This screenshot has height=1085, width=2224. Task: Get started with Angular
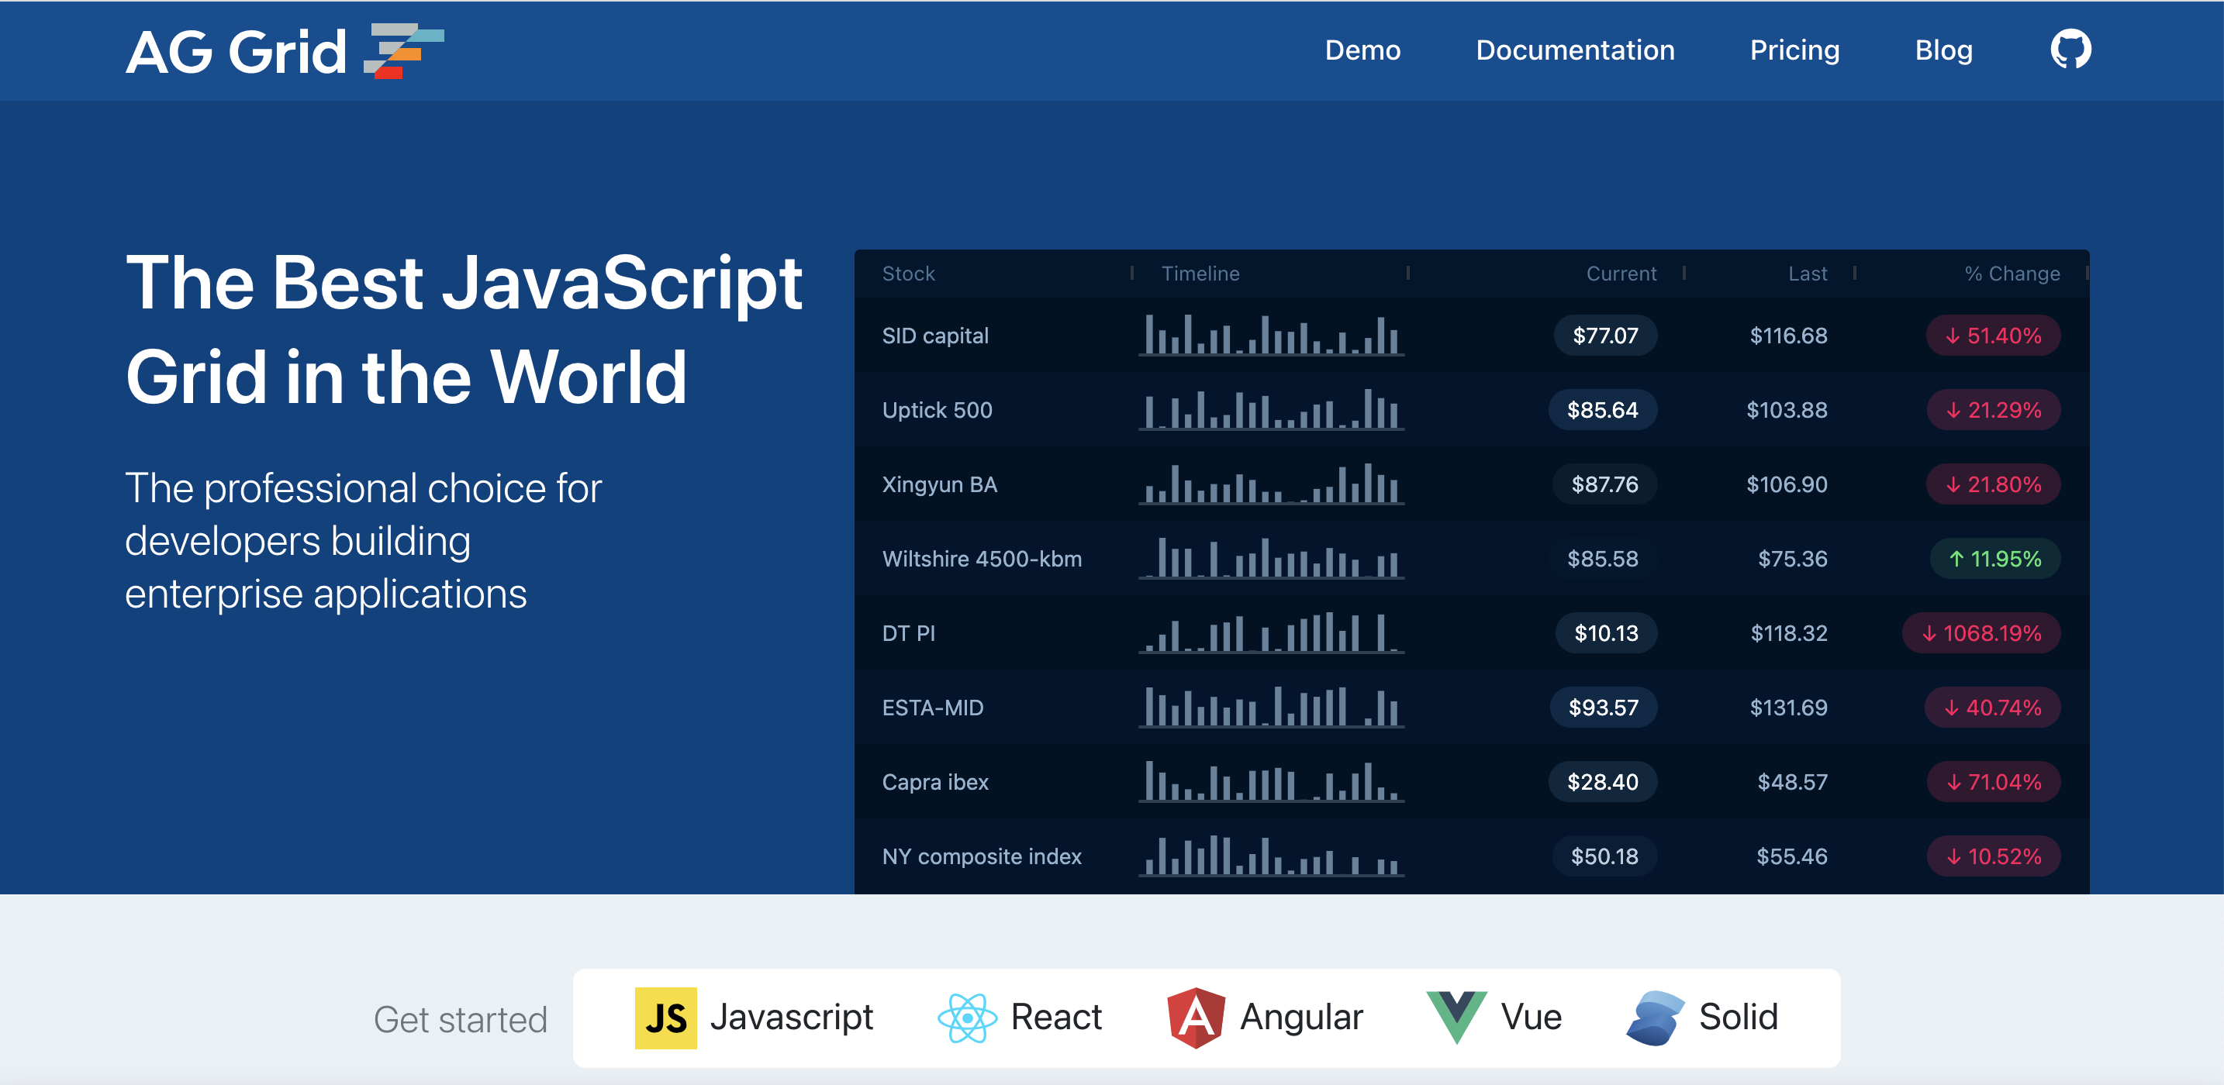1265,1018
